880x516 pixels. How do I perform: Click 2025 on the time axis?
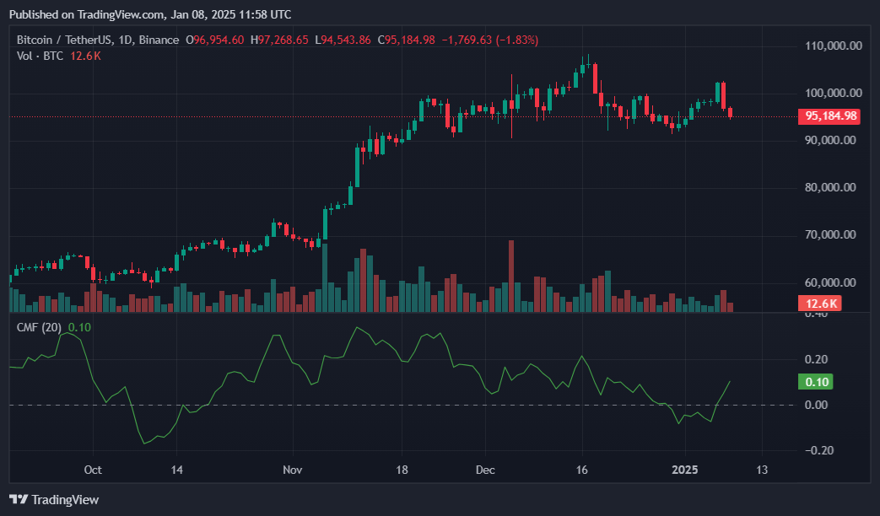(x=685, y=470)
